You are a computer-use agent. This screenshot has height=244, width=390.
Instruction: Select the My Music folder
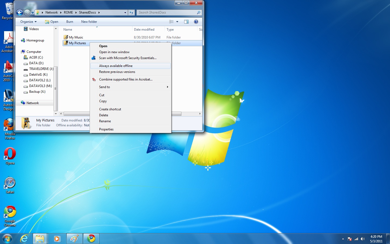[73, 37]
